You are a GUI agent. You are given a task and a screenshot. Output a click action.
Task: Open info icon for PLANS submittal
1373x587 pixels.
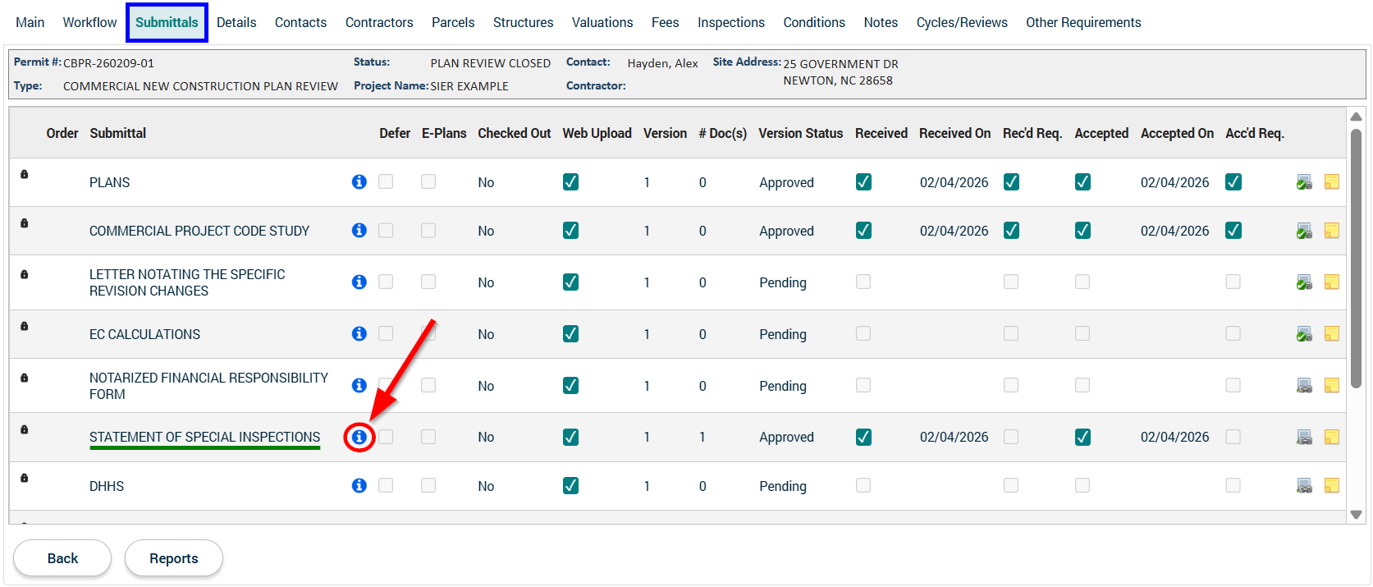(359, 182)
